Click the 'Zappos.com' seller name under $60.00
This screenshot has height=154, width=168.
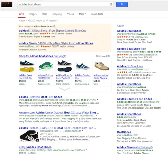(44, 84)
